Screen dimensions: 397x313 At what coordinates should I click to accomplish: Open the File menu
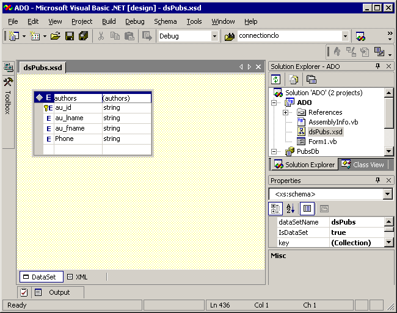point(13,21)
